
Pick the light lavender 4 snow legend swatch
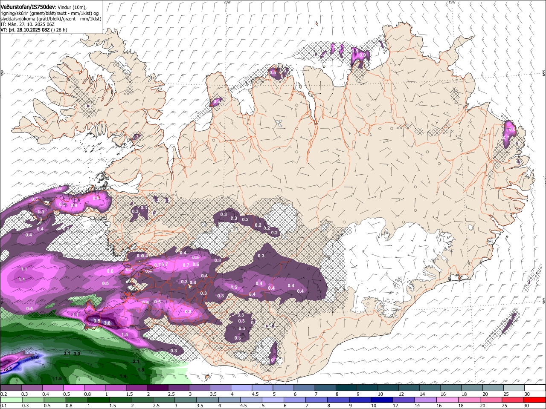pos(241,388)
